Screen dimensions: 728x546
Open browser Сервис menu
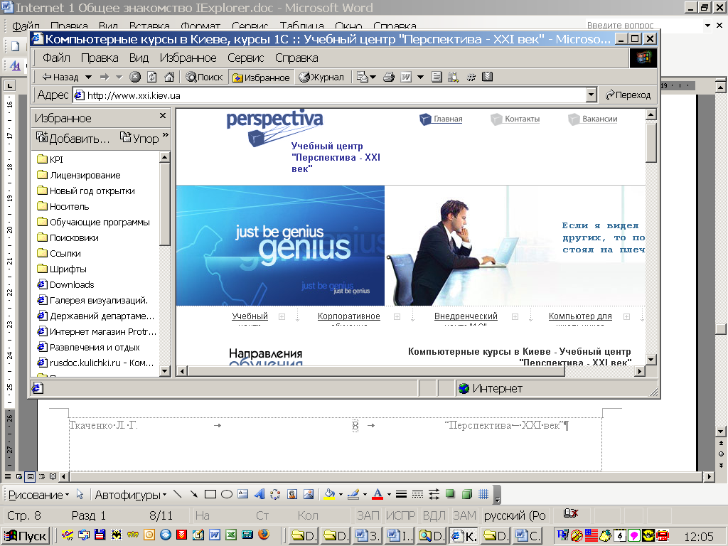(245, 58)
